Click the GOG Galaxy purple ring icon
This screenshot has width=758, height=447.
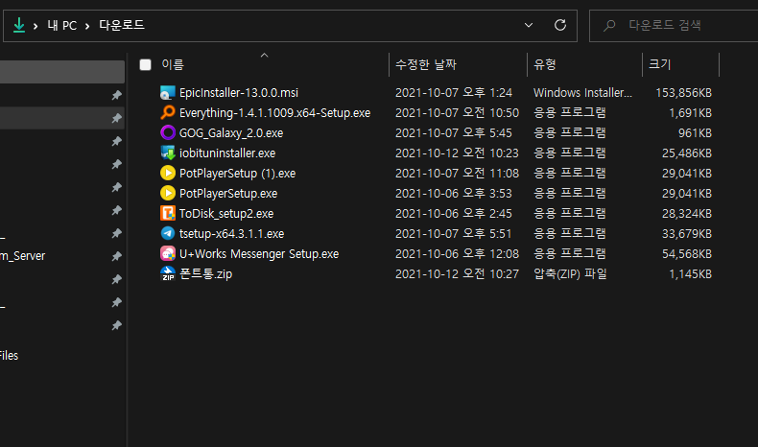[167, 133]
